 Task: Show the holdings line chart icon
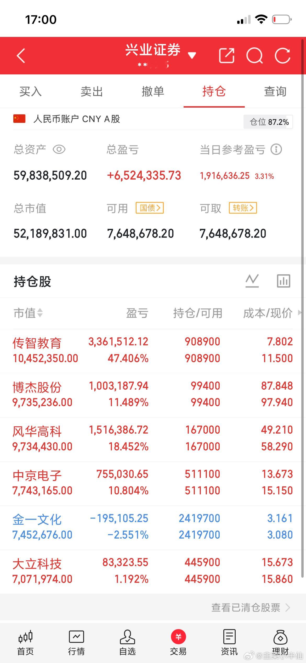252,281
